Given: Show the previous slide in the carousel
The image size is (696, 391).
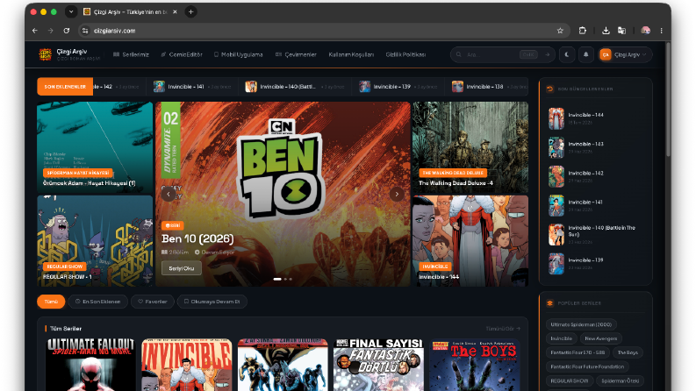Looking at the screenshot, I should pos(169,194).
